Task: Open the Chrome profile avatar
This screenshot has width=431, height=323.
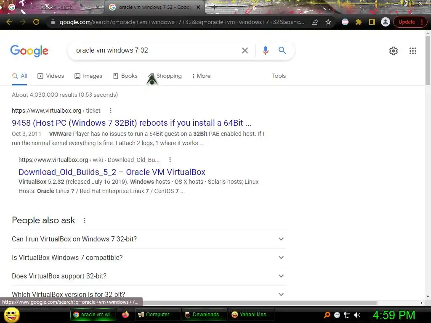Action: 386,22
